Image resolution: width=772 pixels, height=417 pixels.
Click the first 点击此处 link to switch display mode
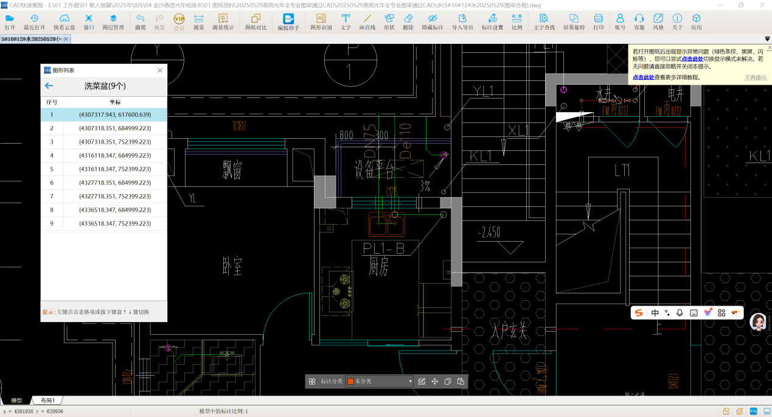692,59
